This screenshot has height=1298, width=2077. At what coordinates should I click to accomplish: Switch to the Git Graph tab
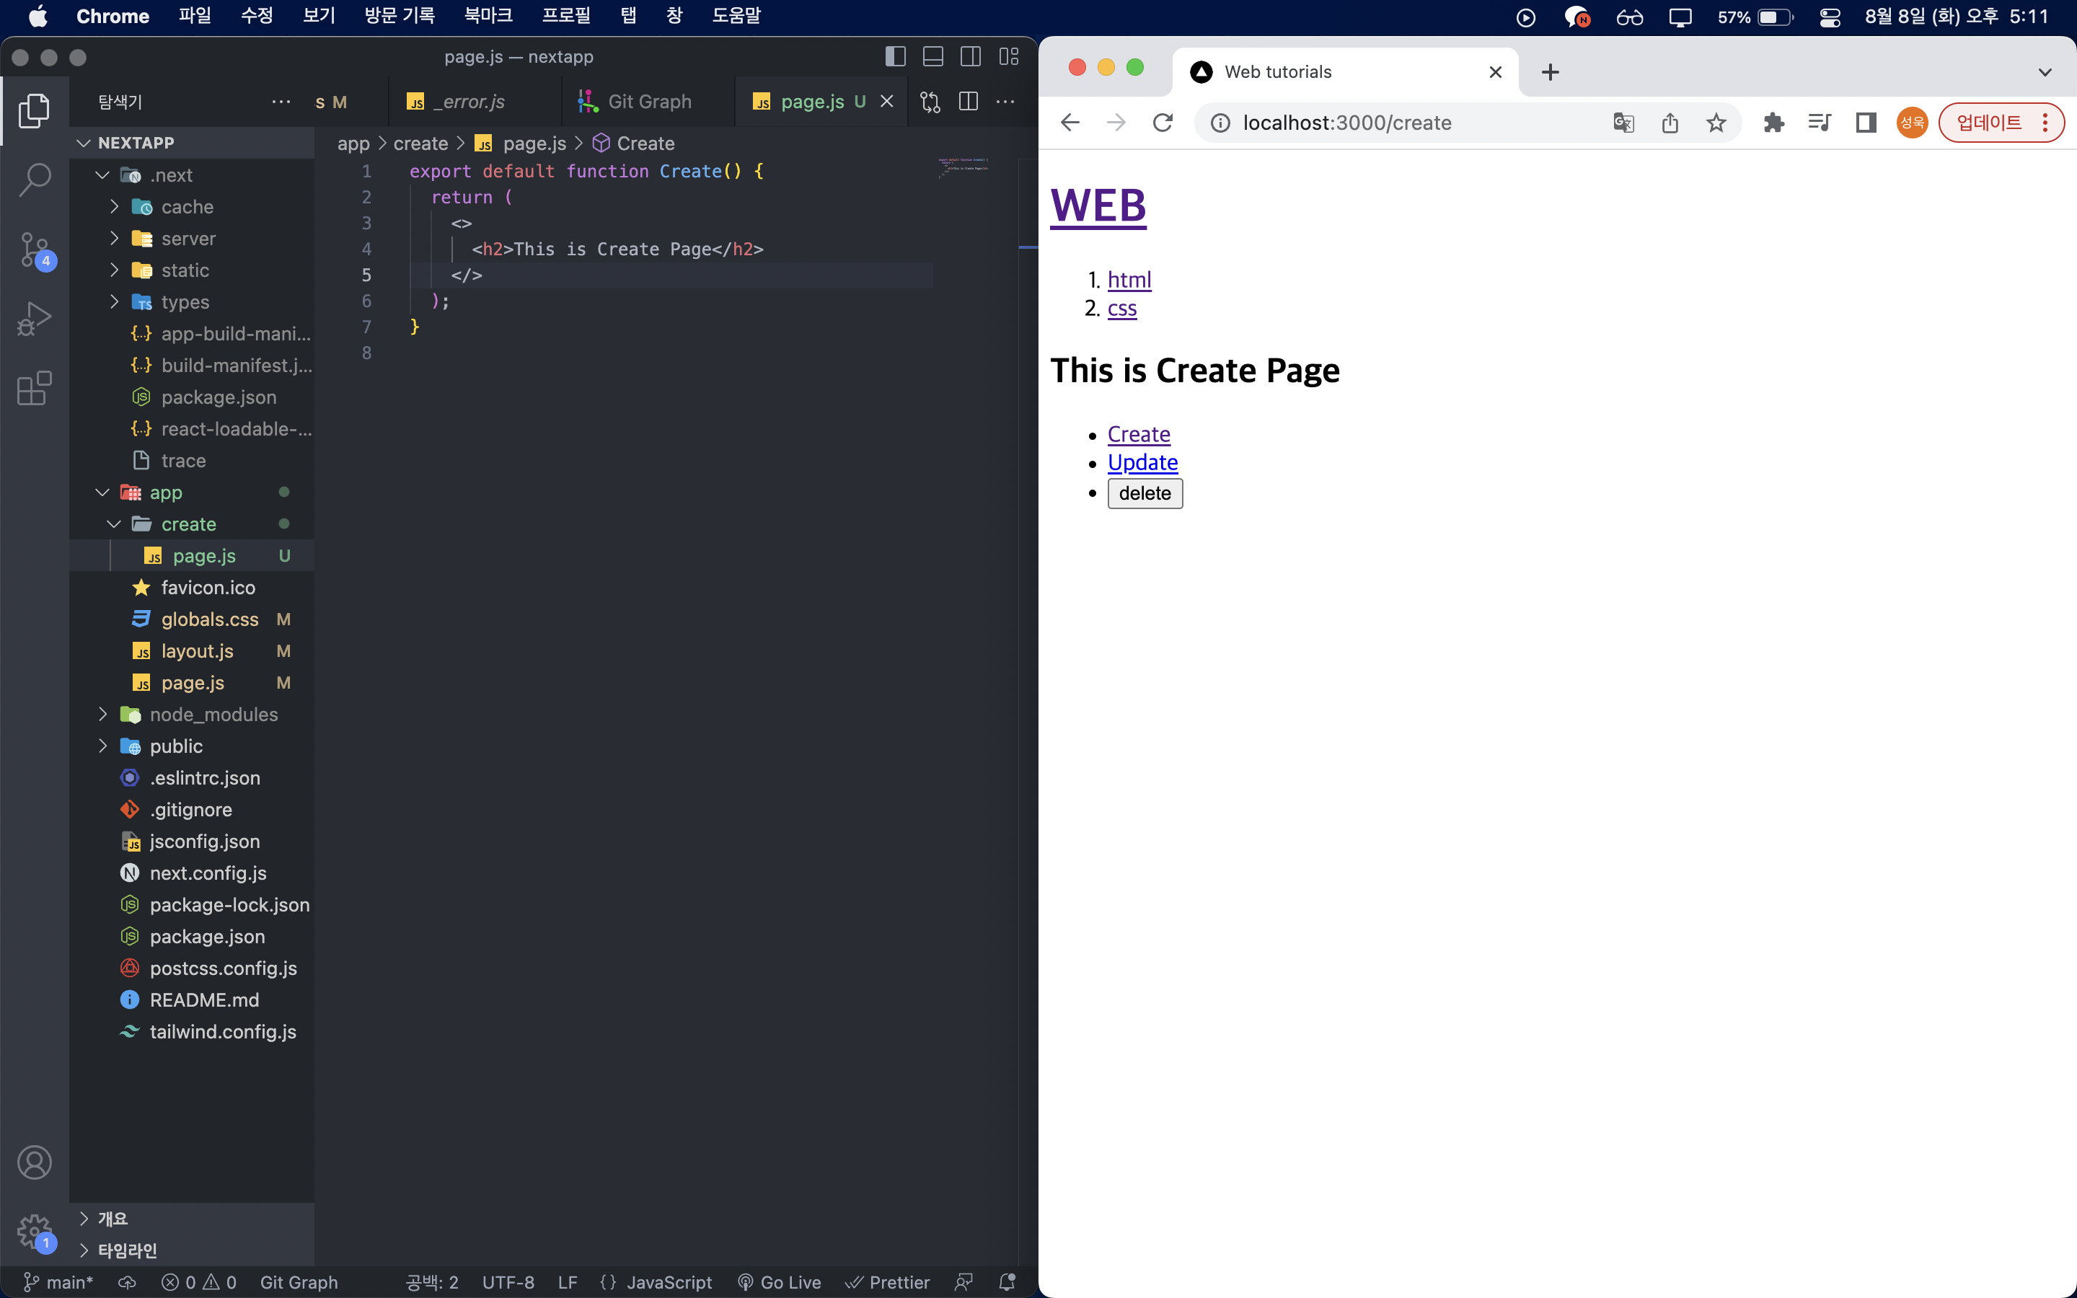(648, 101)
